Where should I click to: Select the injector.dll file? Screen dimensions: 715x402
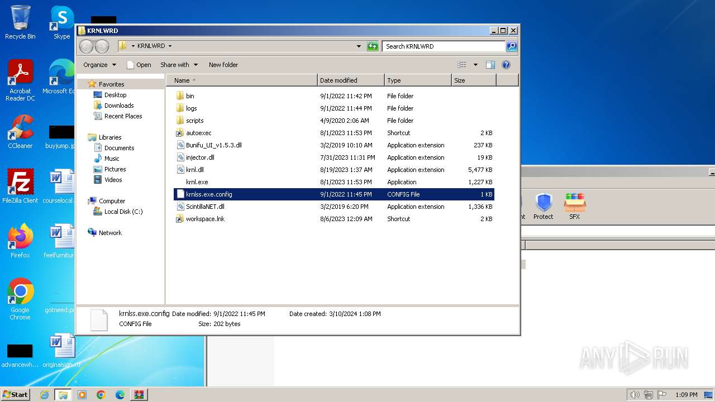point(334,157)
